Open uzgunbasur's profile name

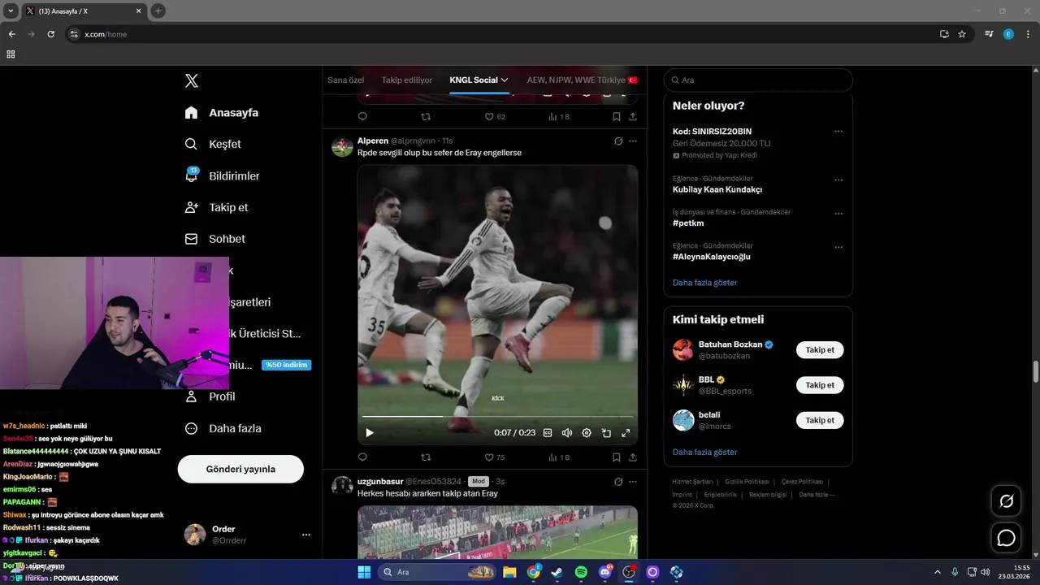[x=380, y=481]
